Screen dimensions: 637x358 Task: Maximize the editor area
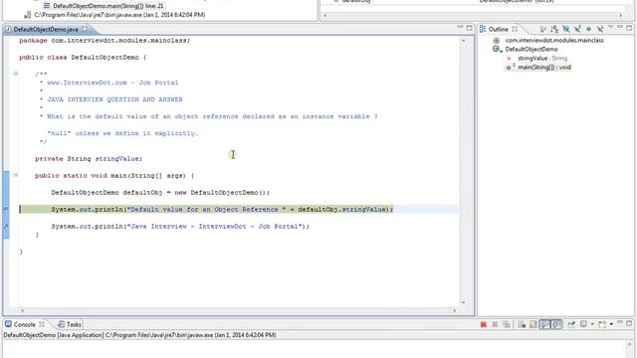coord(469,28)
